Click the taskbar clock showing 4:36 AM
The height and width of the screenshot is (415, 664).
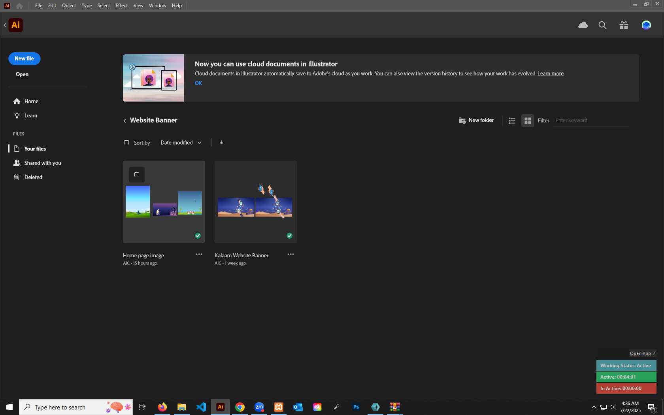[630, 407]
